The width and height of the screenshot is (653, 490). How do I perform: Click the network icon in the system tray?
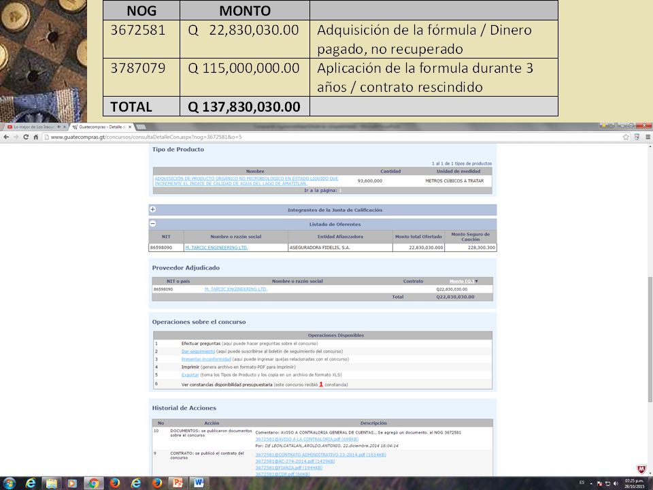tap(607, 484)
